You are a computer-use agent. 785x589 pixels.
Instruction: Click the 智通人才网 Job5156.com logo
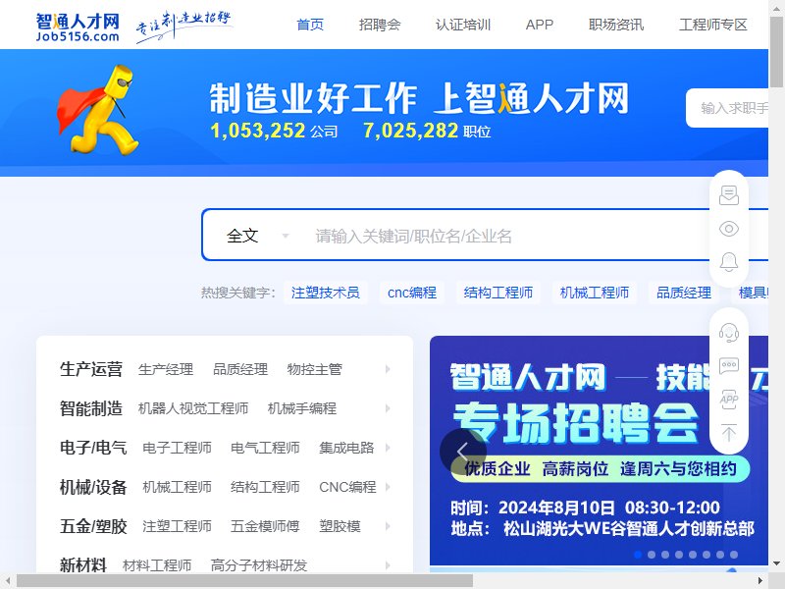point(78,27)
